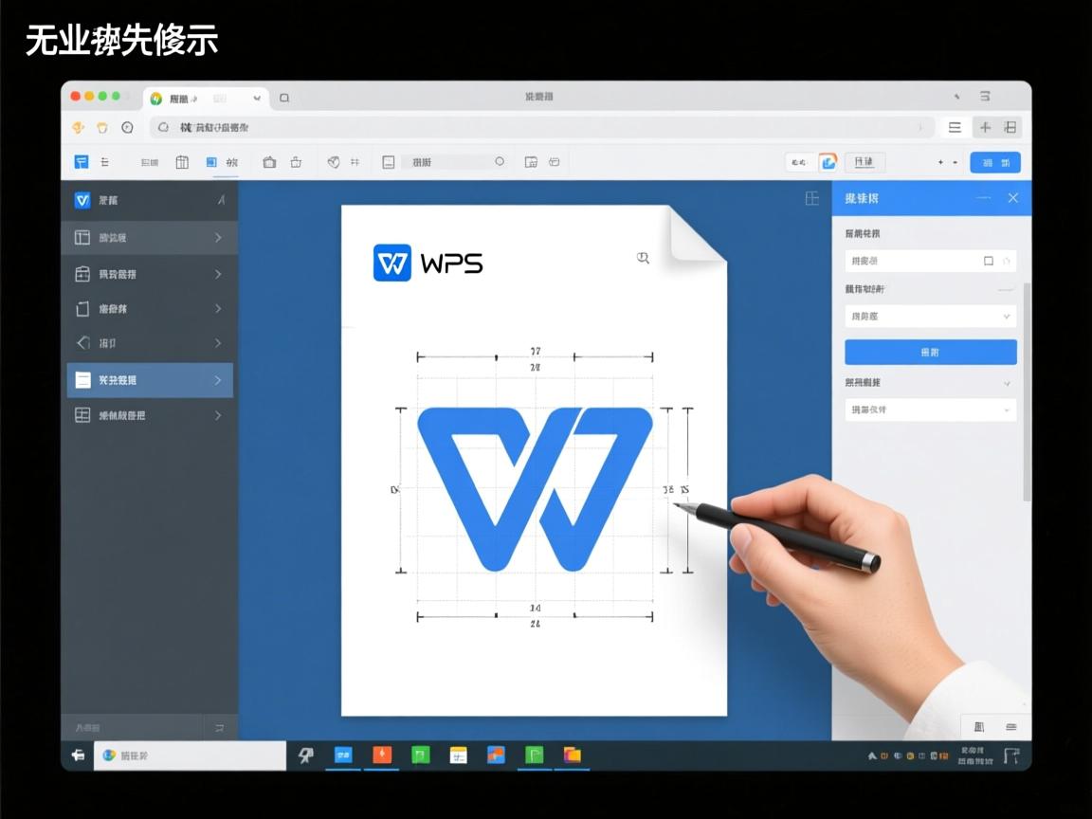
Task: Open the orange app icon on the taskbar
Action: tap(382, 755)
